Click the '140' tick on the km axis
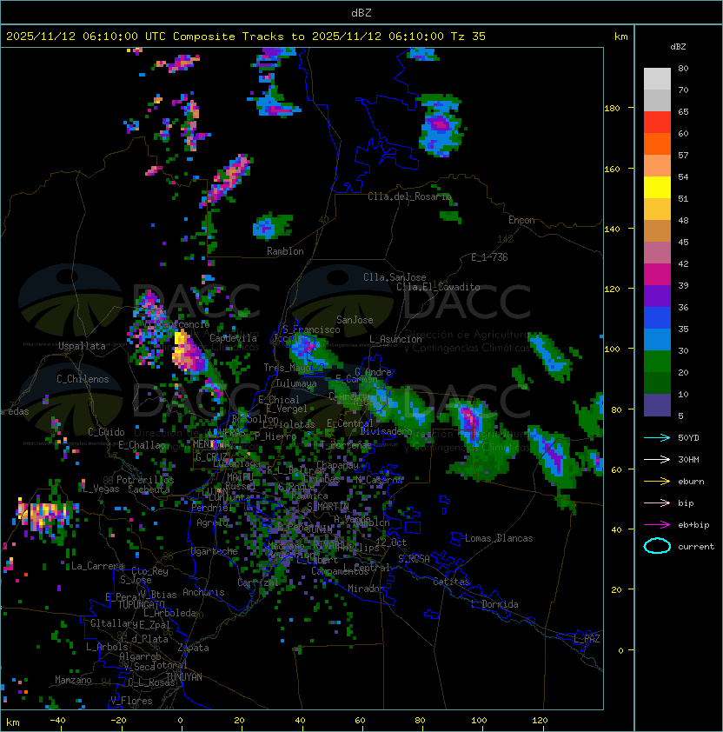 click(612, 230)
